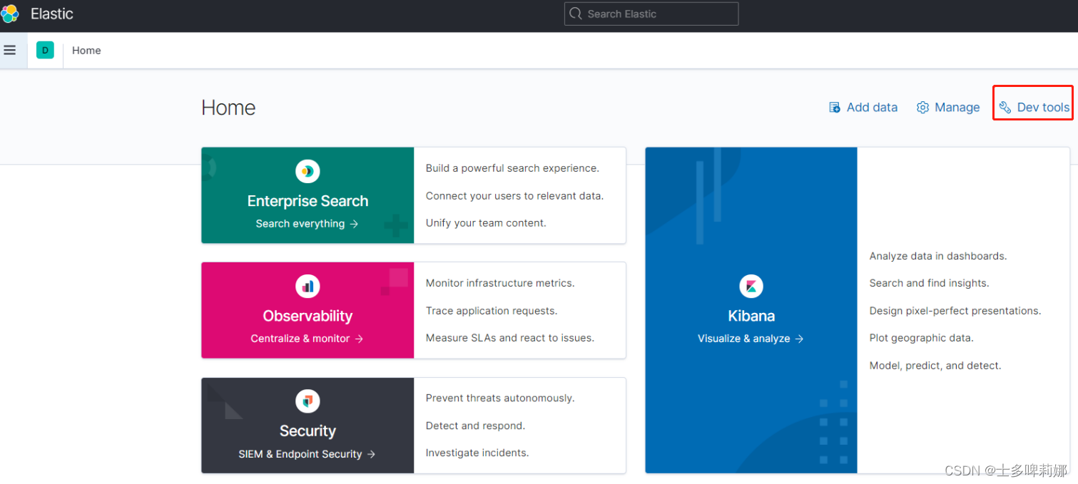Open the Add data link

[x=863, y=108]
